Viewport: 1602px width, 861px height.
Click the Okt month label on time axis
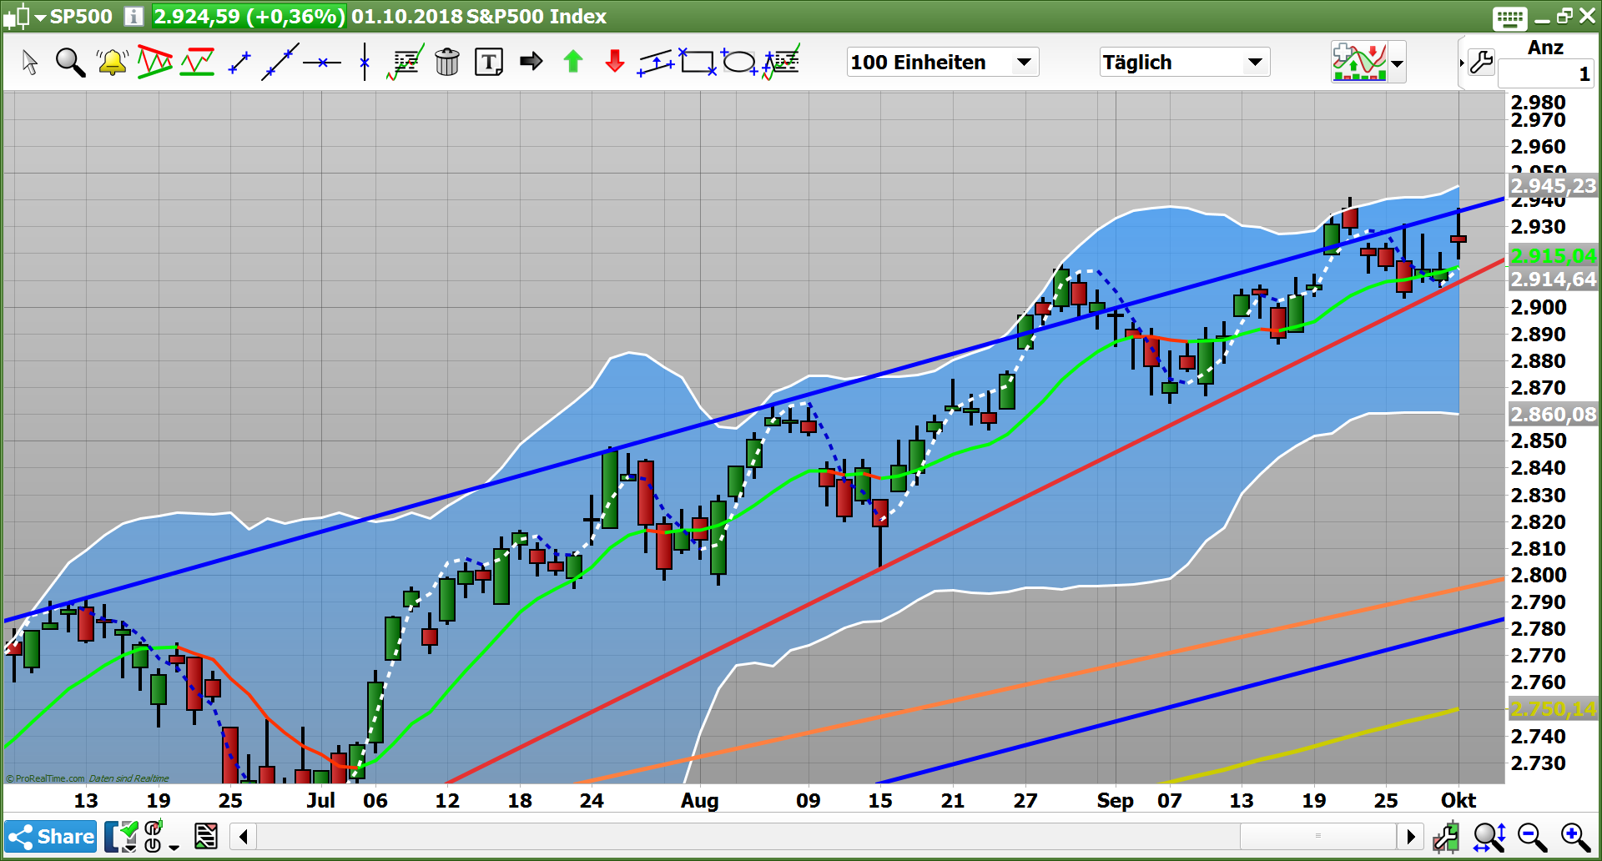pos(1458,801)
